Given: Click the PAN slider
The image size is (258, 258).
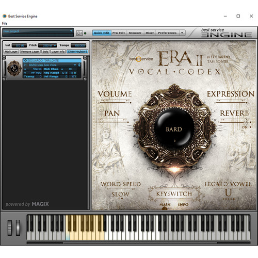Looking at the screenshot, I should (x=113, y=122).
